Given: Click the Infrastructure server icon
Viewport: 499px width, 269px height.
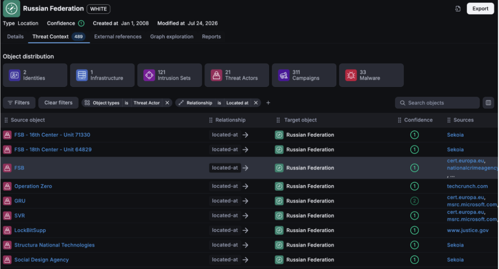Looking at the screenshot, I should 82,75.
